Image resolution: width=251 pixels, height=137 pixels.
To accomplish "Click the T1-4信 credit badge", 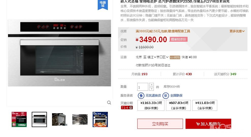I will coord(127,108).
